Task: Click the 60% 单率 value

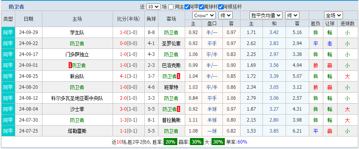Action: (x=242, y=142)
